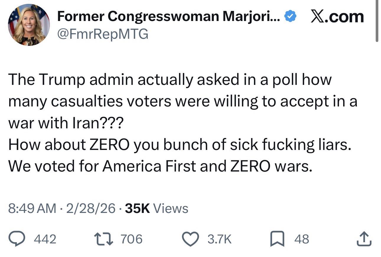Click the @FmrRepMTG handle
This screenshot has width=381, height=257.
tap(102, 35)
